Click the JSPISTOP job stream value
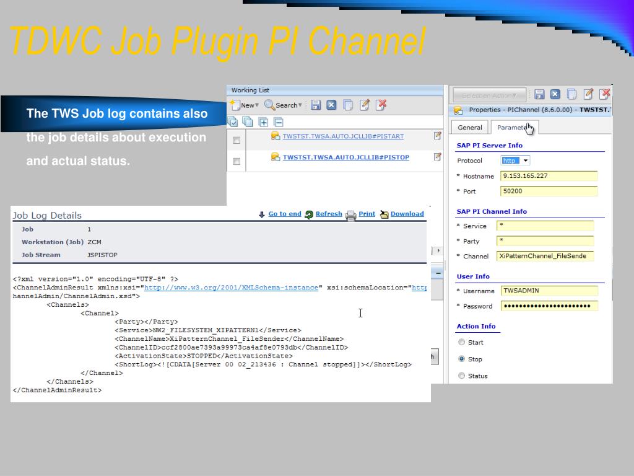Viewport: 634px width, 476px height. click(x=102, y=255)
